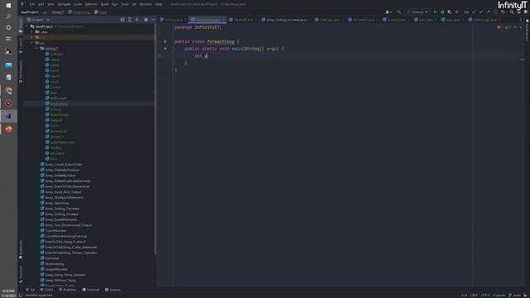Click the JavaProject breadcrumb

point(30,12)
